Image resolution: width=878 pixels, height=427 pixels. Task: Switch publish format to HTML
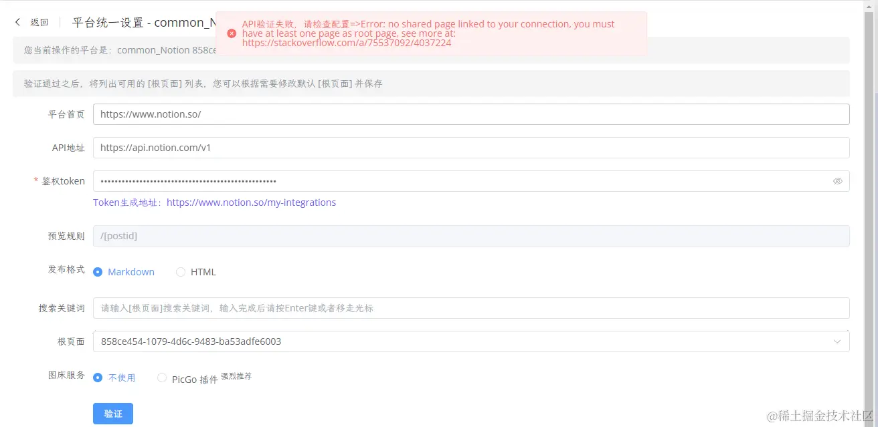181,271
